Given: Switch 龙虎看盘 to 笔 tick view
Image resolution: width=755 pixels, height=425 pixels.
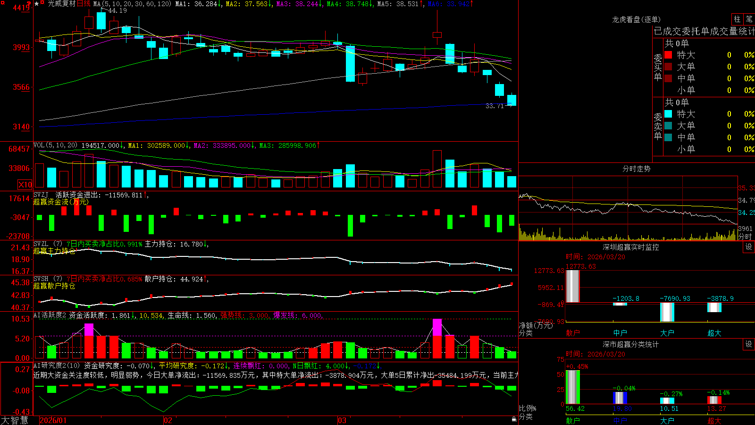Looking at the screenshot, I should click(749, 19).
